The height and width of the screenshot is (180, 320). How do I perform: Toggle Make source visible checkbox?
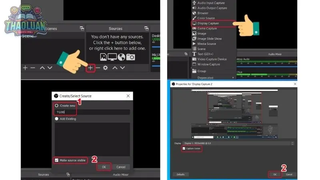coord(57,160)
